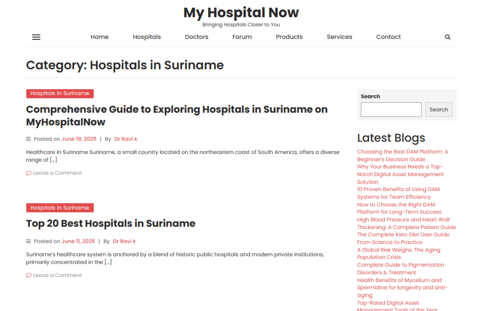Open the hamburger menu icon

pyautogui.click(x=36, y=37)
